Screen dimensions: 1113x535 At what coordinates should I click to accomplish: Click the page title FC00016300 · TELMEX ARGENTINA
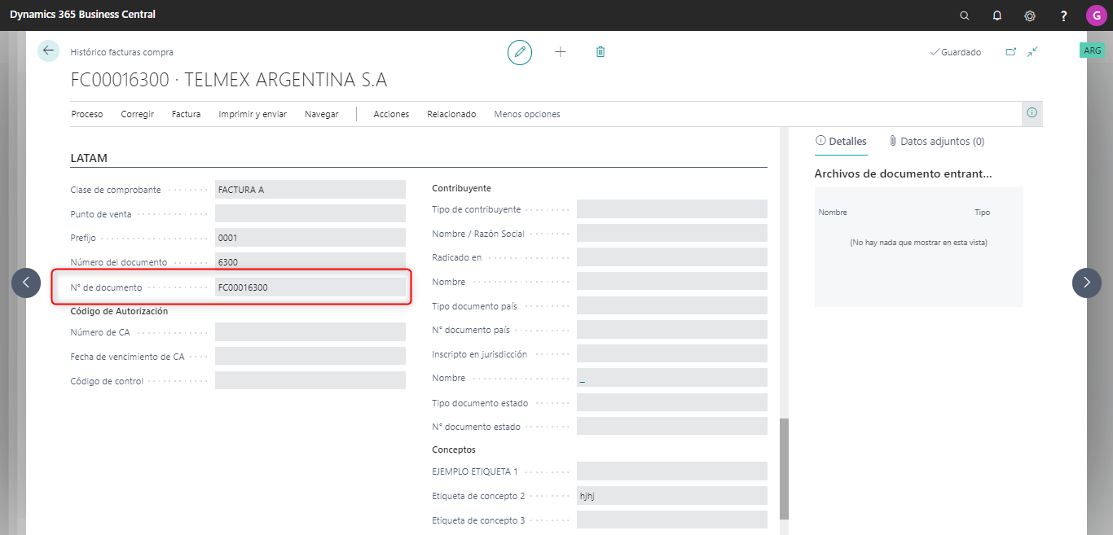click(x=229, y=80)
